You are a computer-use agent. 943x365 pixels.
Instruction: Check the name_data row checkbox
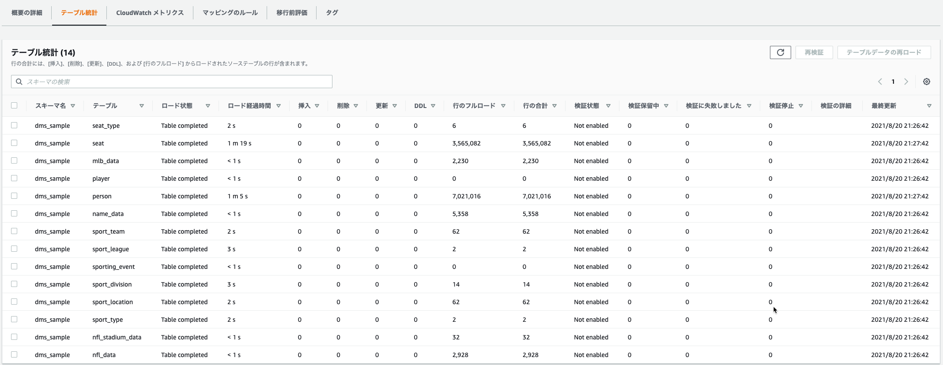click(x=14, y=213)
